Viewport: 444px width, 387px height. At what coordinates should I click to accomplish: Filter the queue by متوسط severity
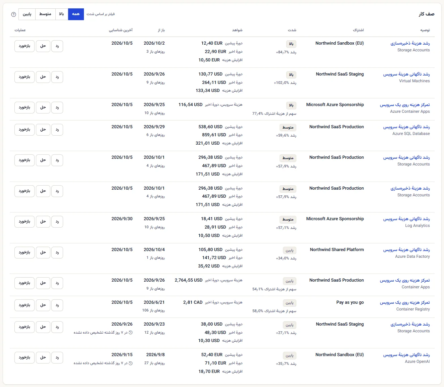pos(45,14)
